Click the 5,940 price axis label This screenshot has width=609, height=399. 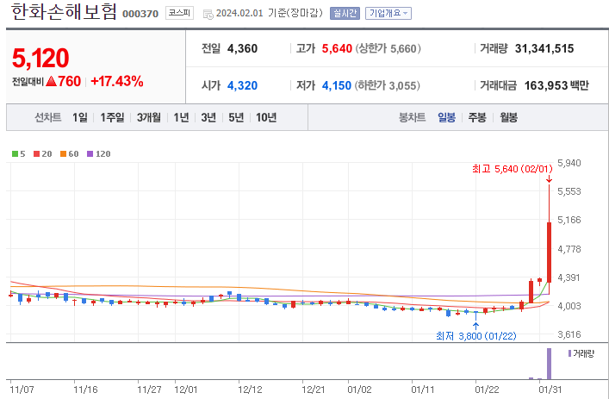click(569, 163)
